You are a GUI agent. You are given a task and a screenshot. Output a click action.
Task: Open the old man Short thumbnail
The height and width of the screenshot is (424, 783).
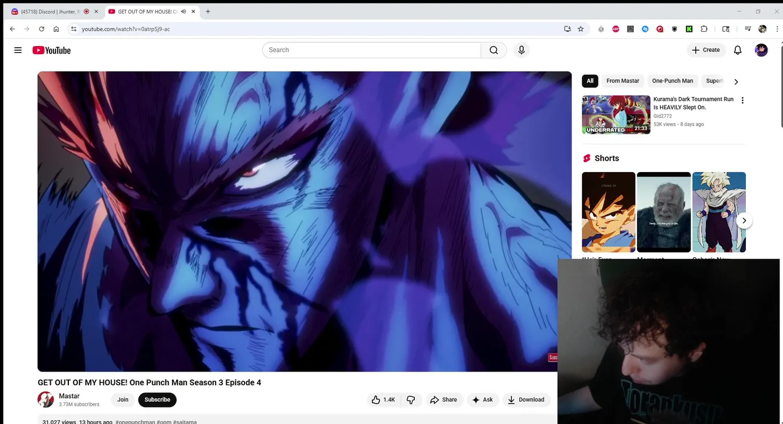coord(664,212)
